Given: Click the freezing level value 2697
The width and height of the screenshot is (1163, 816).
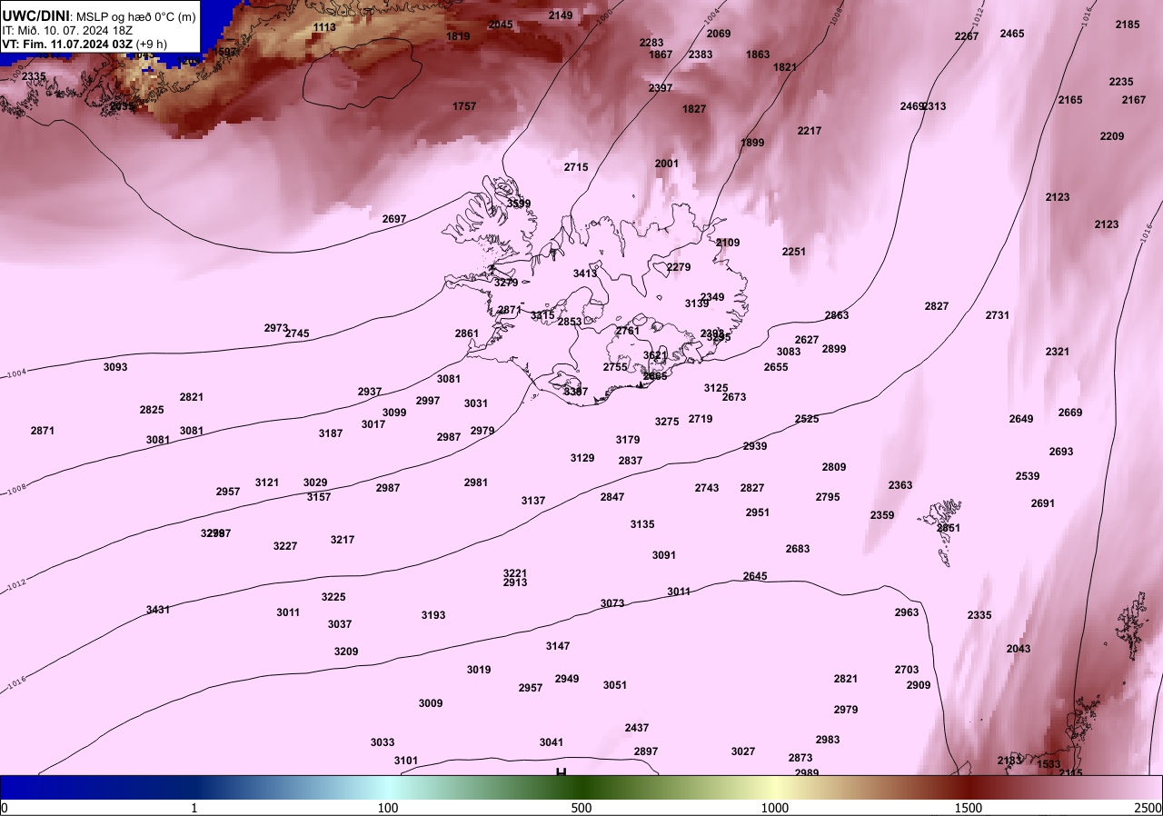Looking at the screenshot, I should pos(394,219).
